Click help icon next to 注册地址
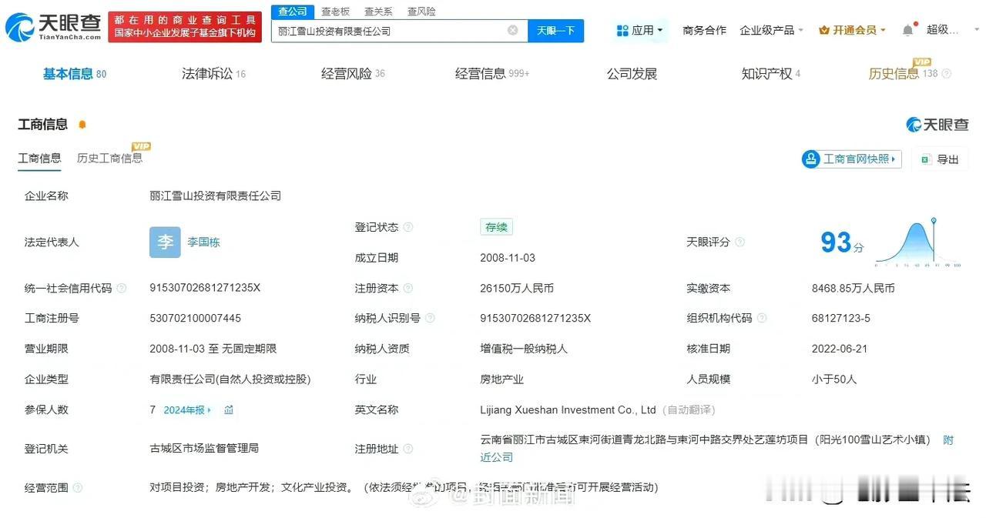The image size is (986, 518). pyautogui.click(x=408, y=449)
